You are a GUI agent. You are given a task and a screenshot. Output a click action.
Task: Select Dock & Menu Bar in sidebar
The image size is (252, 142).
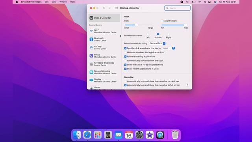(104, 18)
